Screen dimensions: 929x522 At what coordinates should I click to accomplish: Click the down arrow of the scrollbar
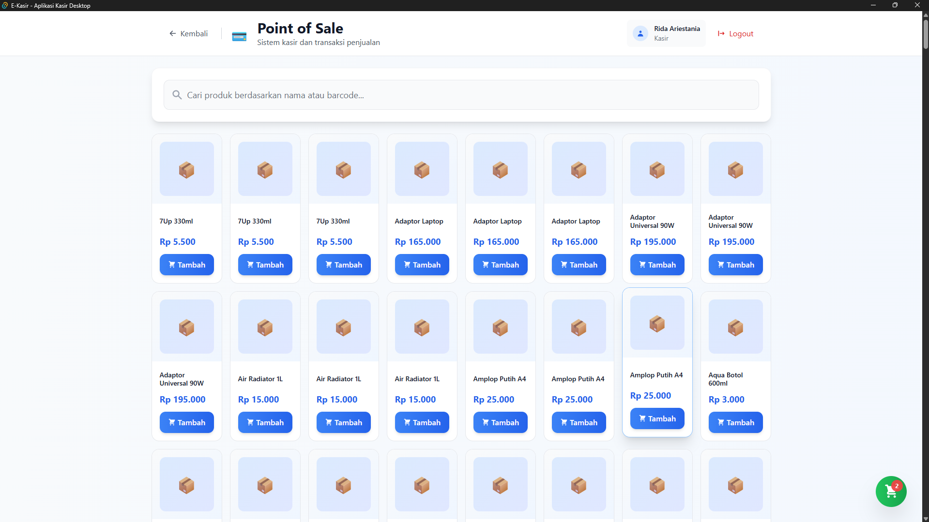[x=925, y=518]
